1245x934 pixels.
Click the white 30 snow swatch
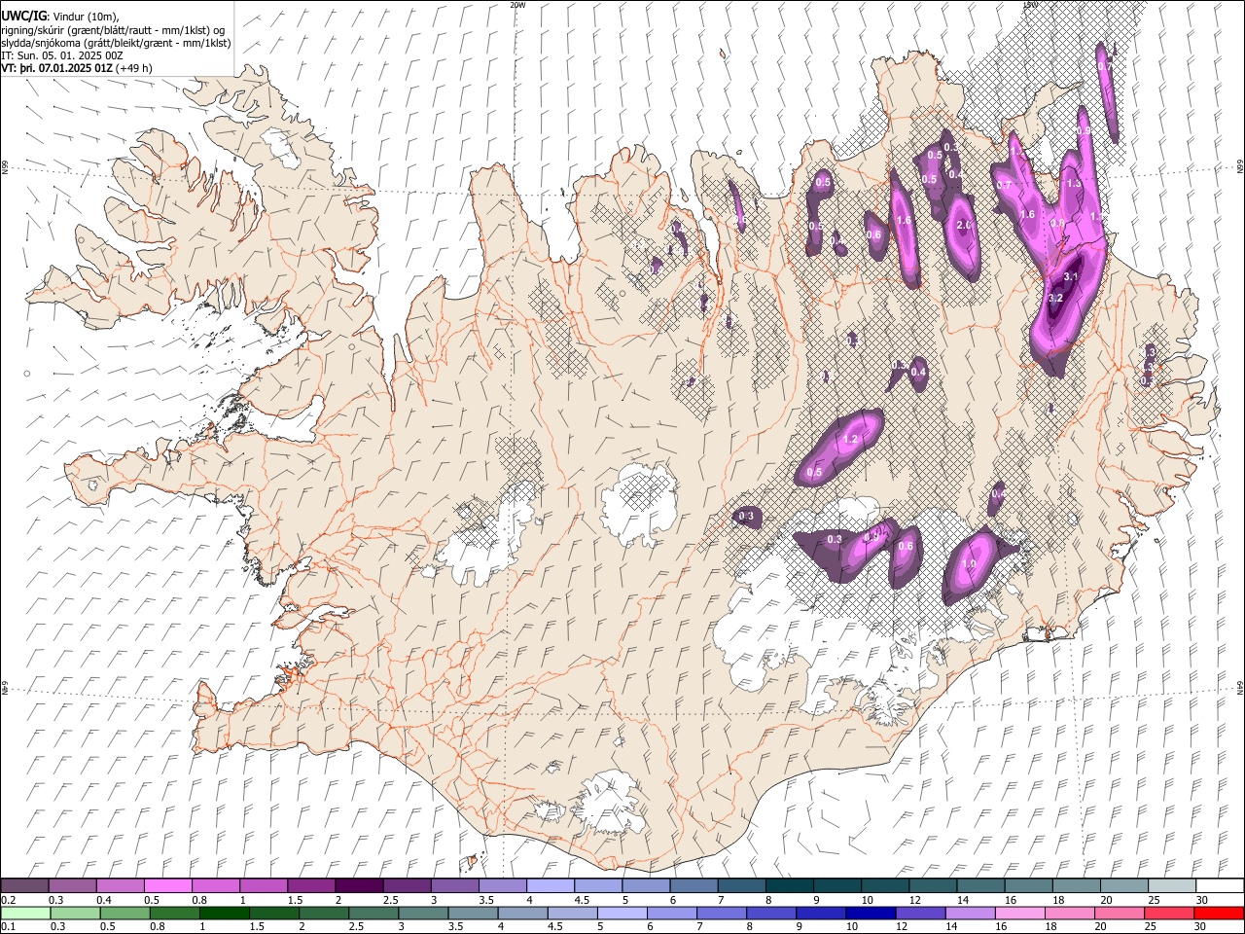click(1219, 886)
